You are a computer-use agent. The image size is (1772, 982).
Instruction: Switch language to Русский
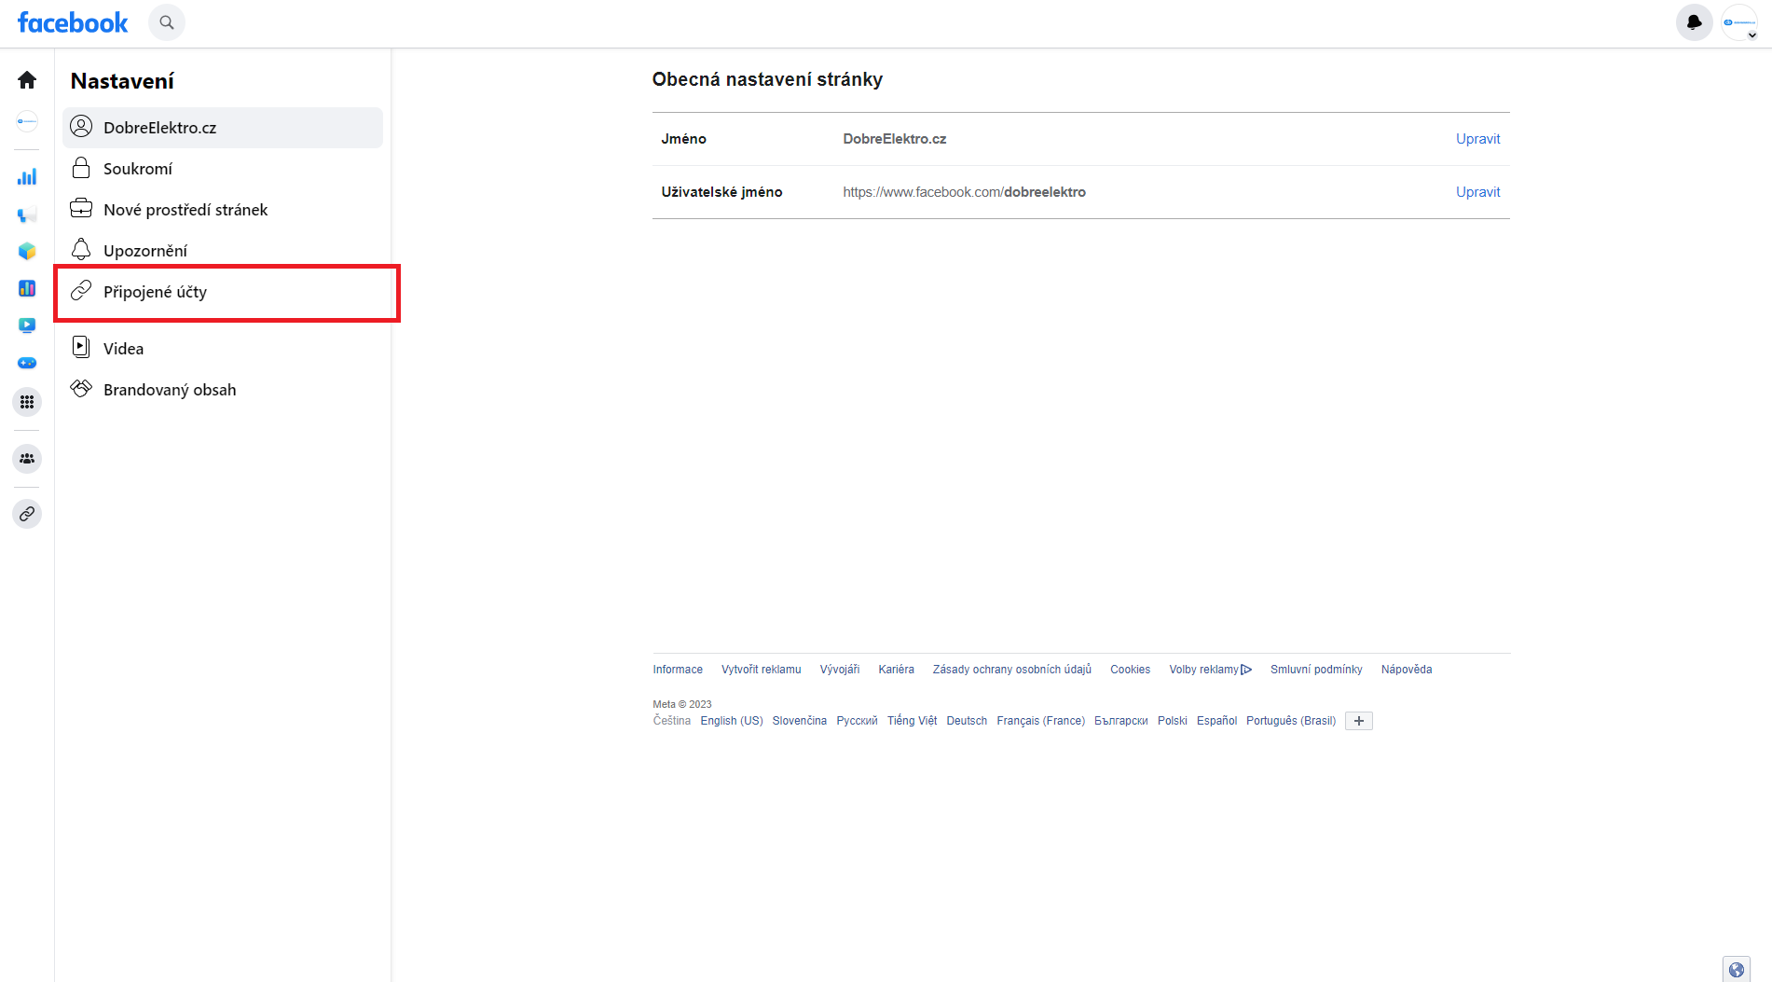857,721
